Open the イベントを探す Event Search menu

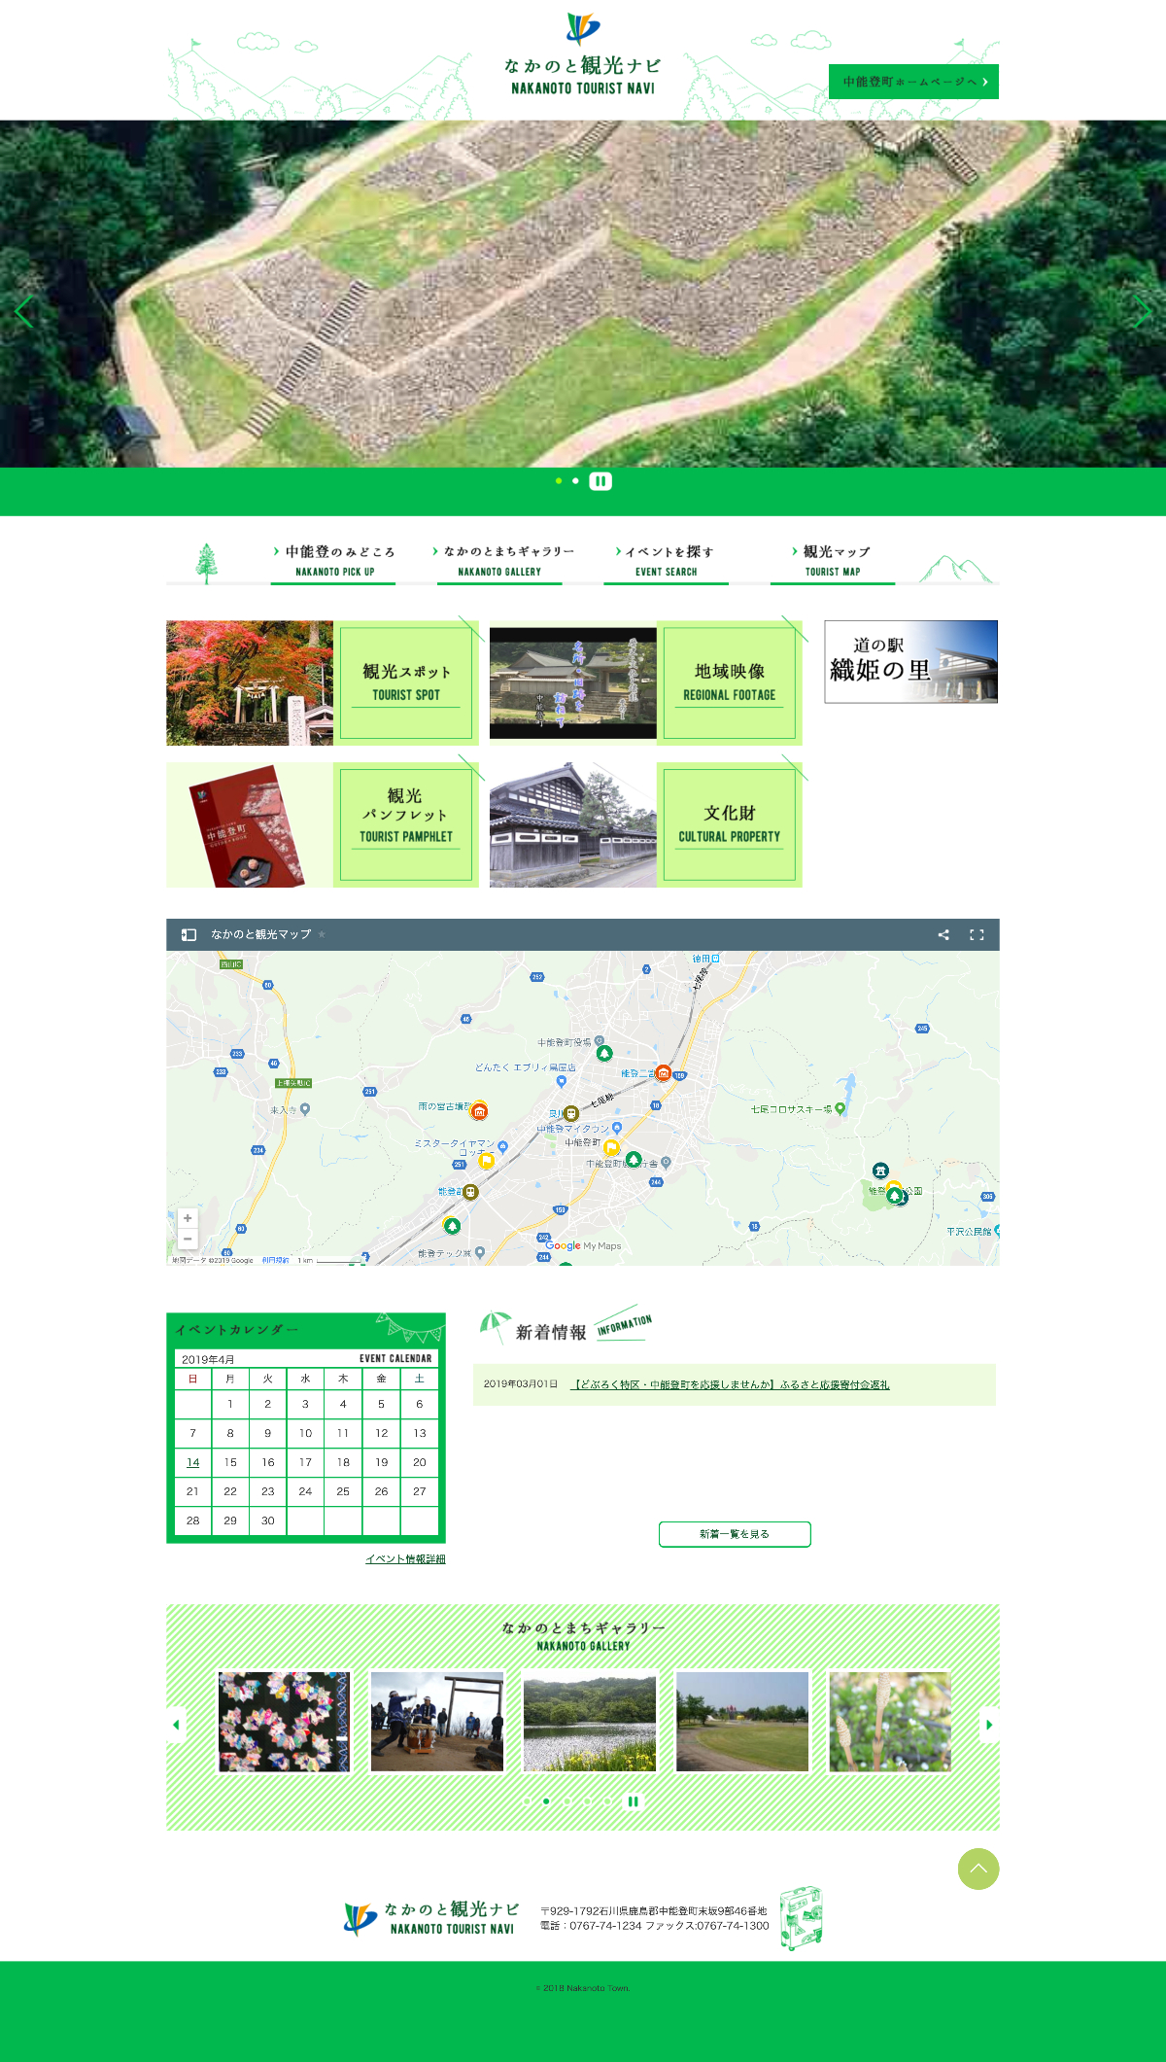pyautogui.click(x=666, y=561)
